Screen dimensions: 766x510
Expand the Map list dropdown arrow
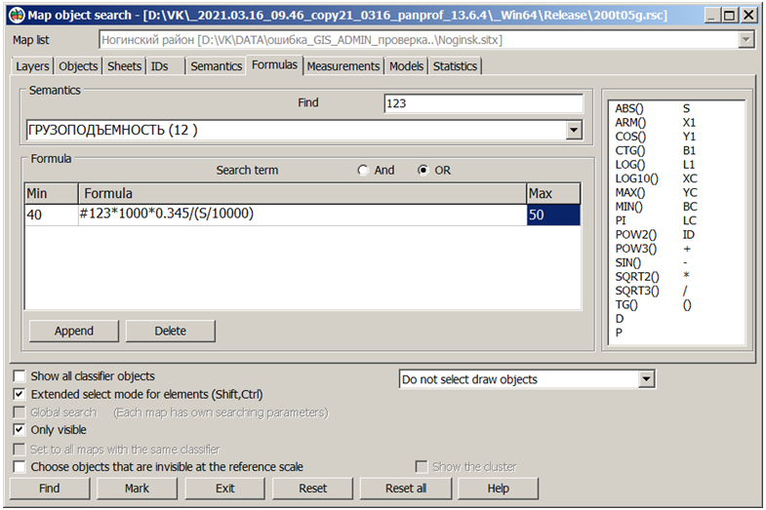746,40
